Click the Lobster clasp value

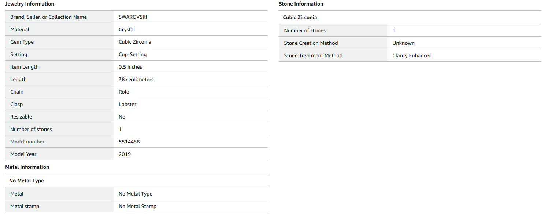pos(127,104)
